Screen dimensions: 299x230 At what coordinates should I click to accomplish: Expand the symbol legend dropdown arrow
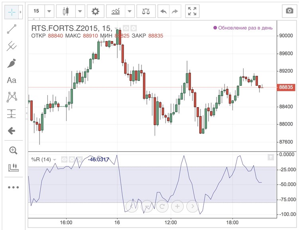tap(116, 29)
